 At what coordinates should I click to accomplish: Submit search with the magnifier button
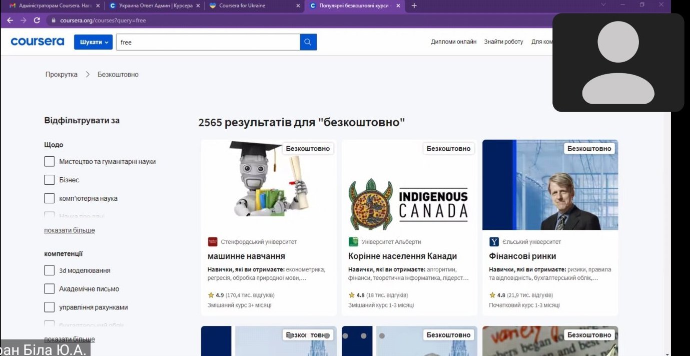308,42
